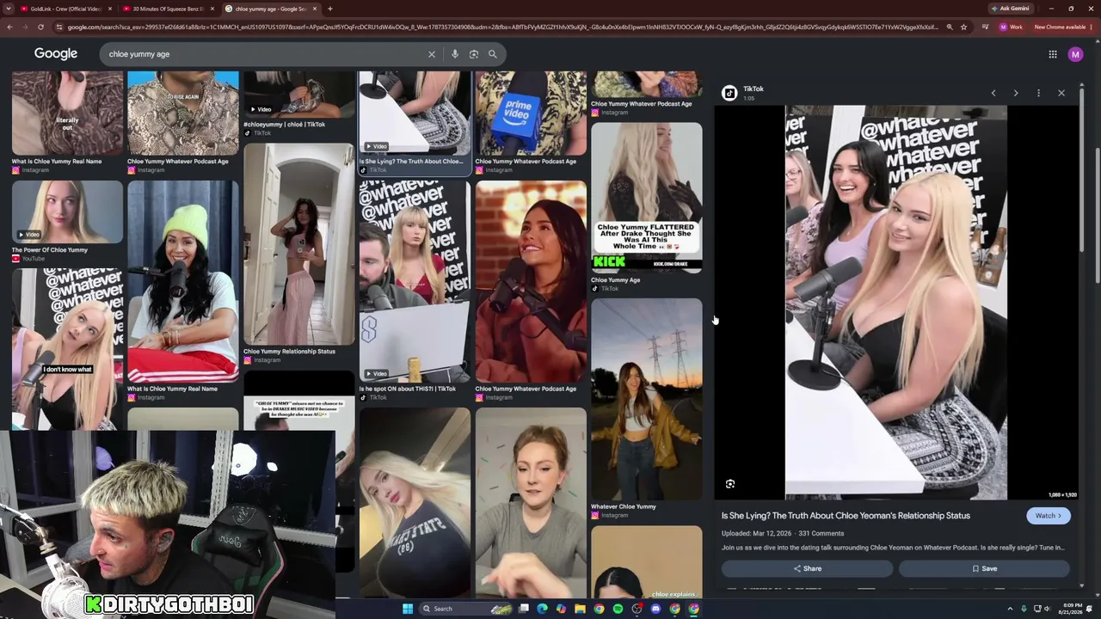Open chrome zoom indicator in address bar
Viewport: 1101px width, 619px height.
point(950,27)
